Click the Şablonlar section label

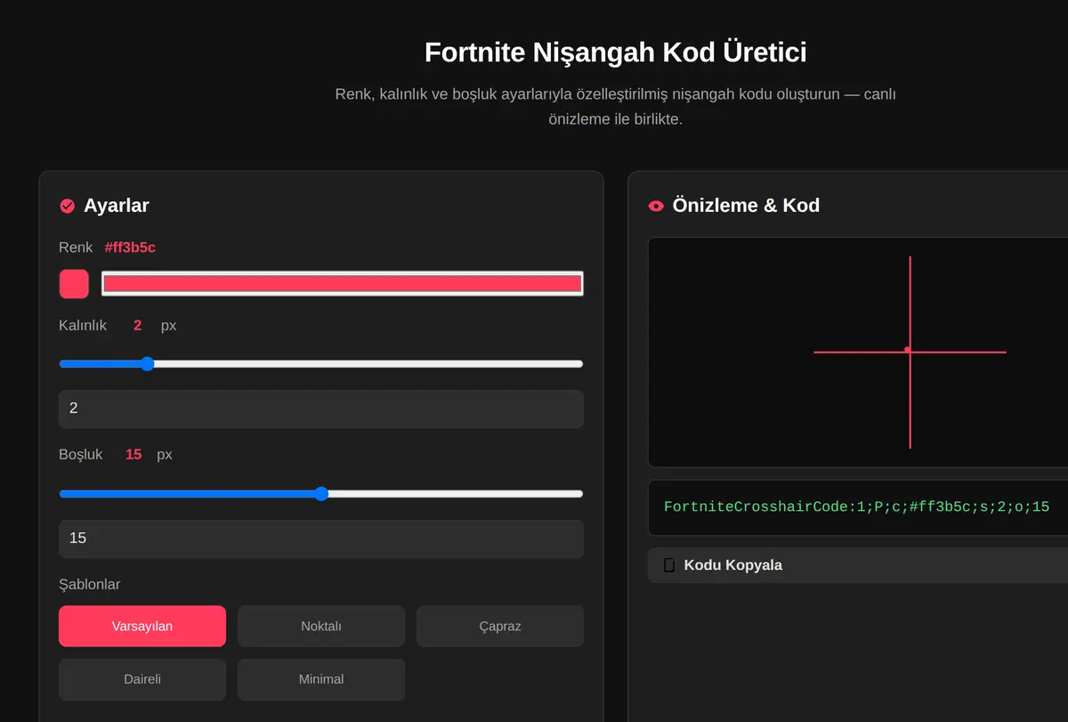[89, 585]
